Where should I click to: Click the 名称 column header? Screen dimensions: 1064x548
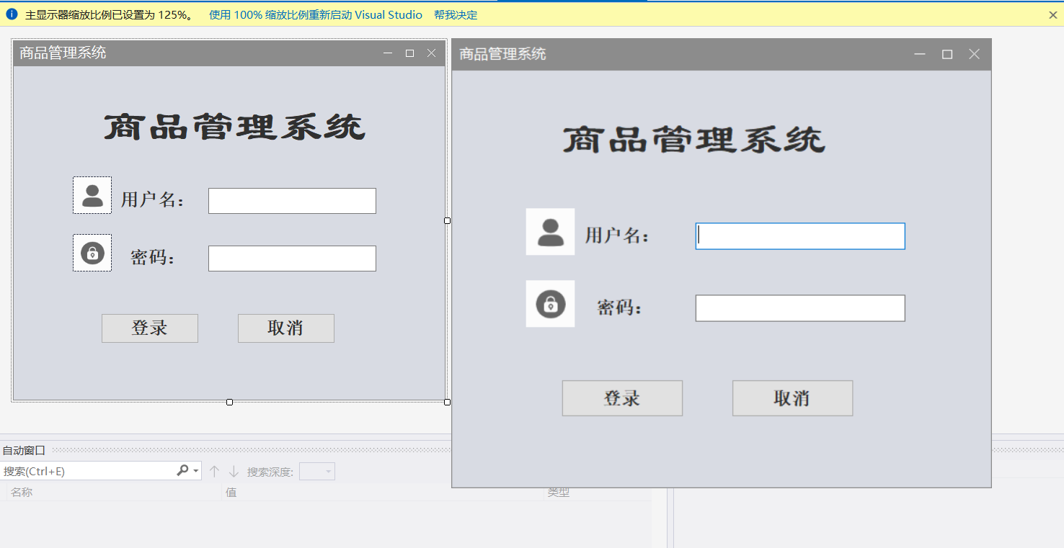(x=22, y=493)
